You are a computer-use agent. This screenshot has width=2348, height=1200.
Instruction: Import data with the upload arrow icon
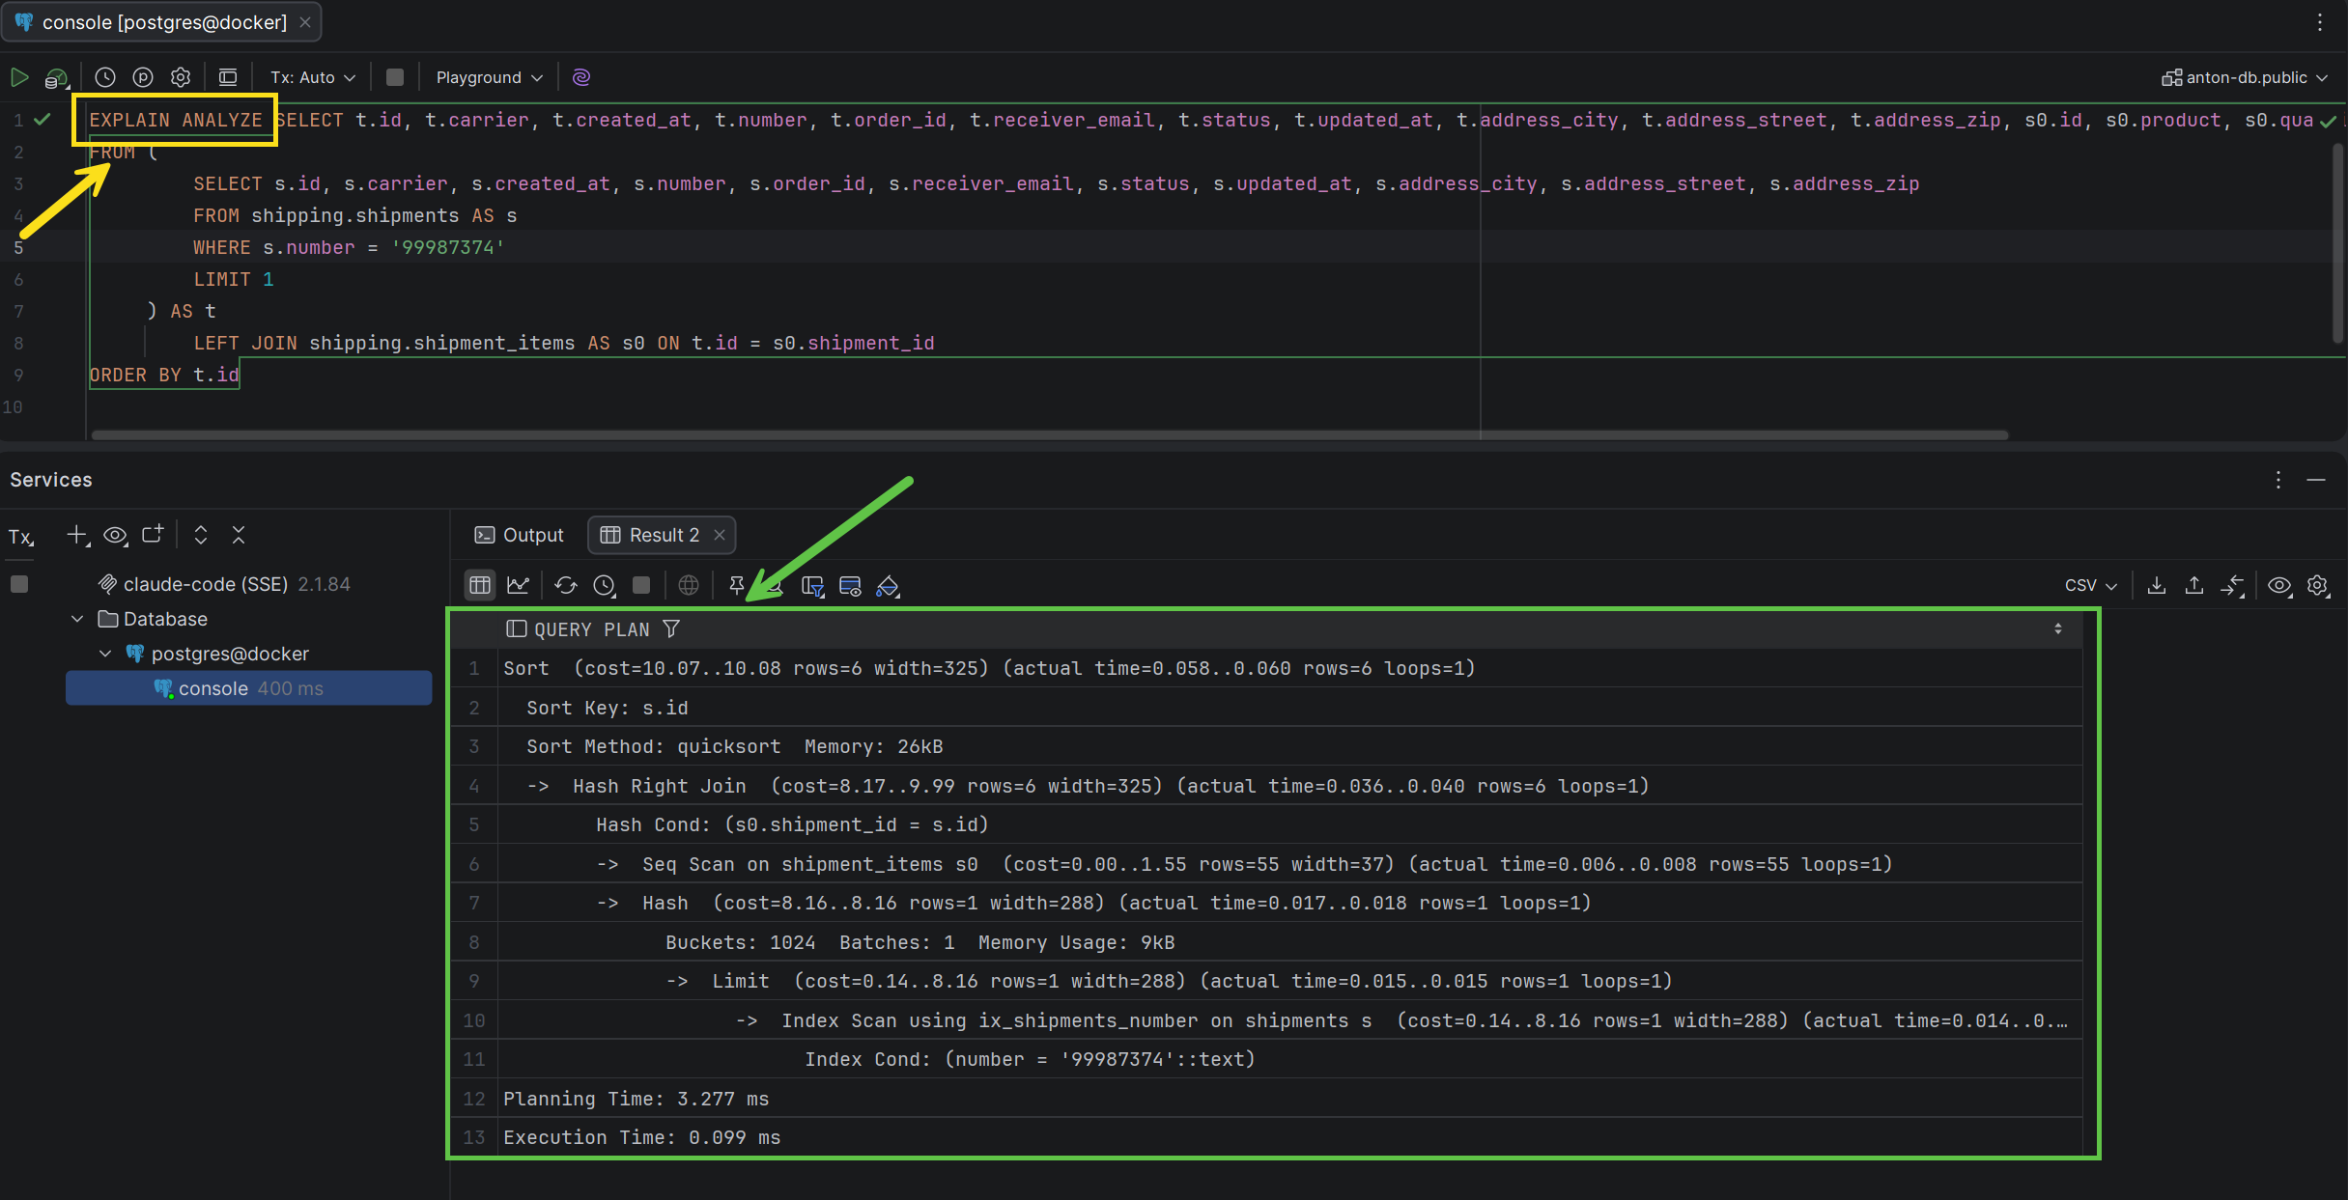click(2194, 585)
